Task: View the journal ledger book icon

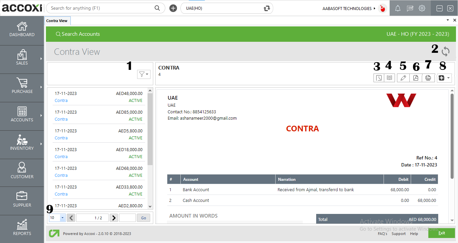Action: click(x=390, y=78)
